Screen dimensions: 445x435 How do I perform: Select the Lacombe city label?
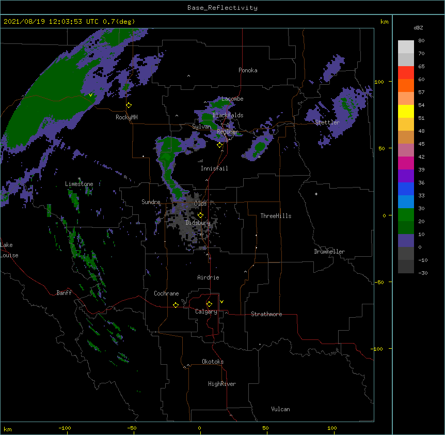click(x=232, y=99)
